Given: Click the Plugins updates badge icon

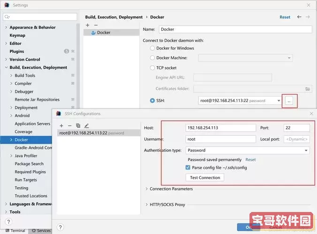Looking at the screenshot, I should click(x=67, y=51).
